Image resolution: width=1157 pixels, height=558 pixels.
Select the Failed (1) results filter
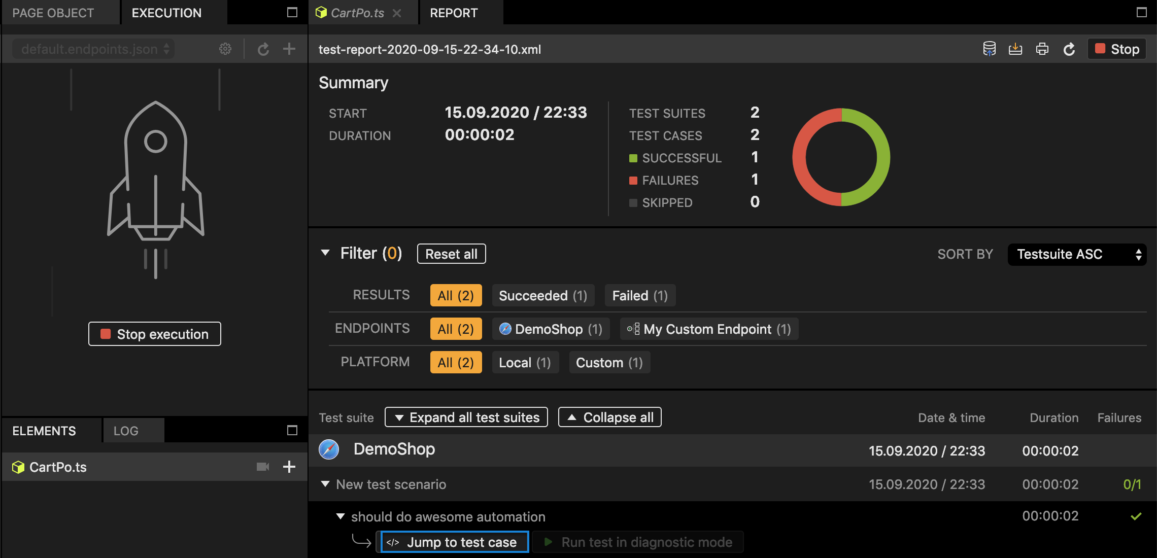click(639, 295)
